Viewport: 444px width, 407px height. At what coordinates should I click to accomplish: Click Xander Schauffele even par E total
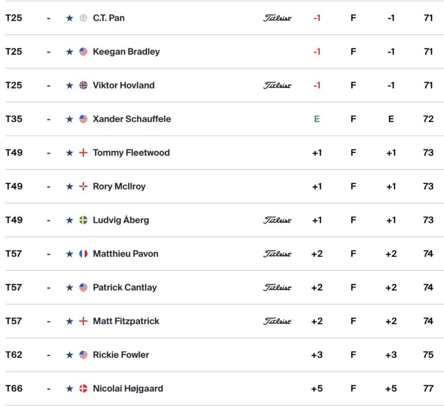(317, 119)
